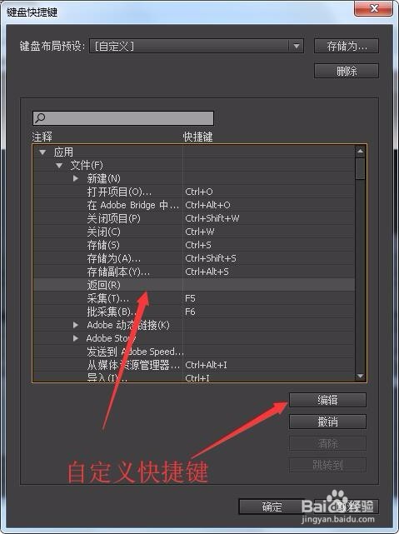Select the 批采集(B)... row
Screen dimensions: 399x534
(x=193, y=312)
